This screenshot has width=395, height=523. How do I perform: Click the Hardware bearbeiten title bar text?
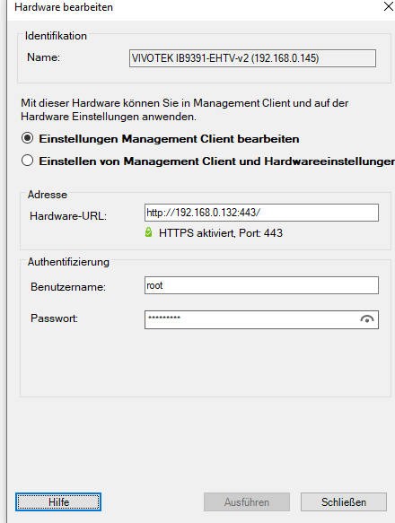[64, 7]
